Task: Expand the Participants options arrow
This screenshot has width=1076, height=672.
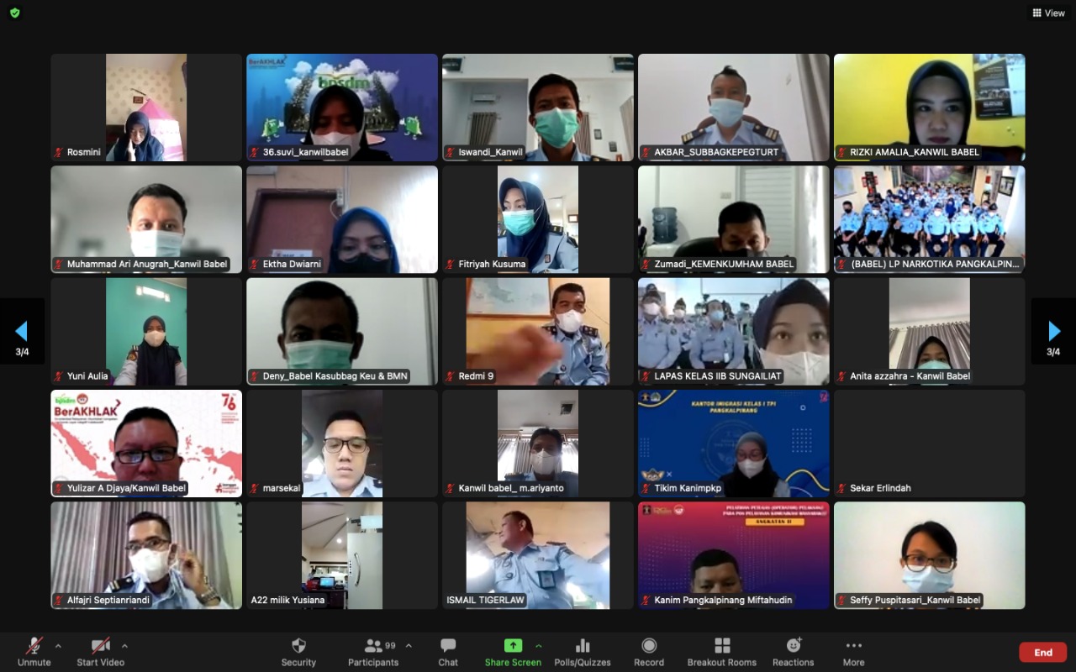Action: (409, 646)
